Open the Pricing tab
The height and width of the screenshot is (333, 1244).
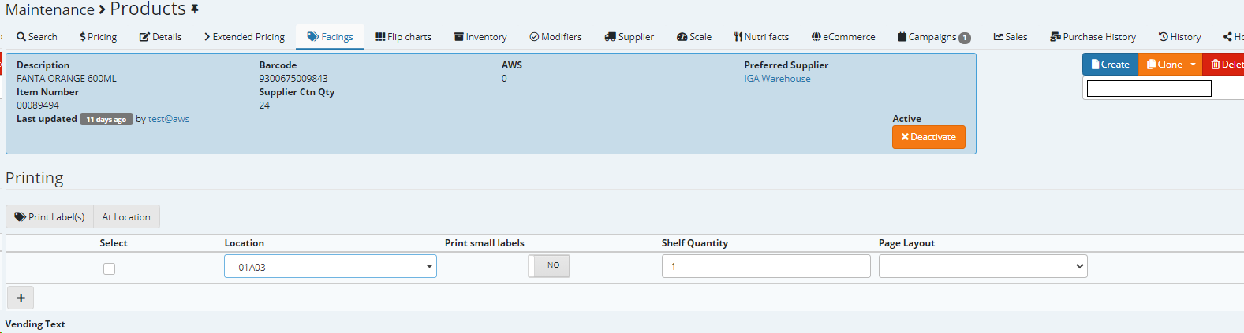(x=98, y=37)
